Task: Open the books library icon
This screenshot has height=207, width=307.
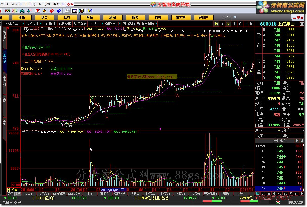Action: [81, 11]
